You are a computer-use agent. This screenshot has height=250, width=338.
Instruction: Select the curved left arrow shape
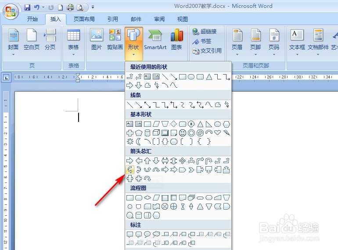point(130,170)
